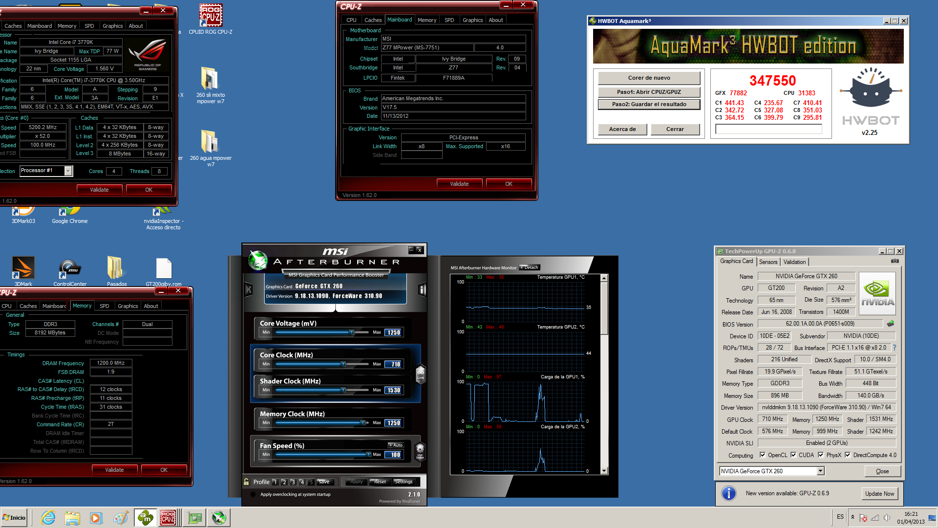This screenshot has height=528, width=938.
Task: Click the Shader Clock slider handle
Action: pyautogui.click(x=343, y=390)
